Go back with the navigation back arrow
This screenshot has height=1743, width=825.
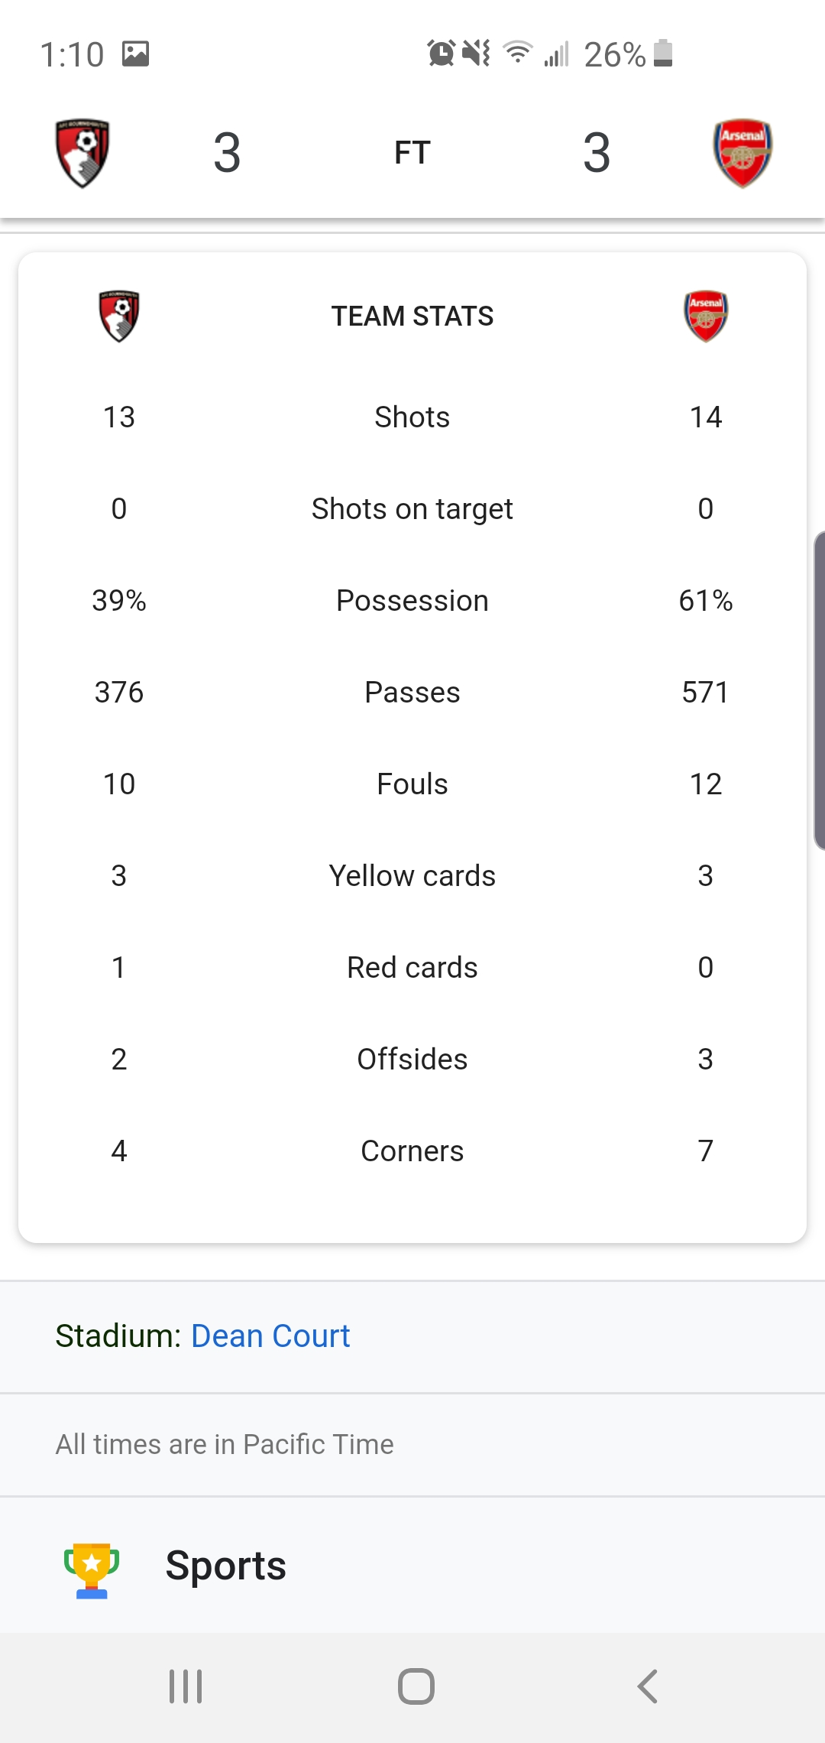pyautogui.click(x=648, y=1686)
